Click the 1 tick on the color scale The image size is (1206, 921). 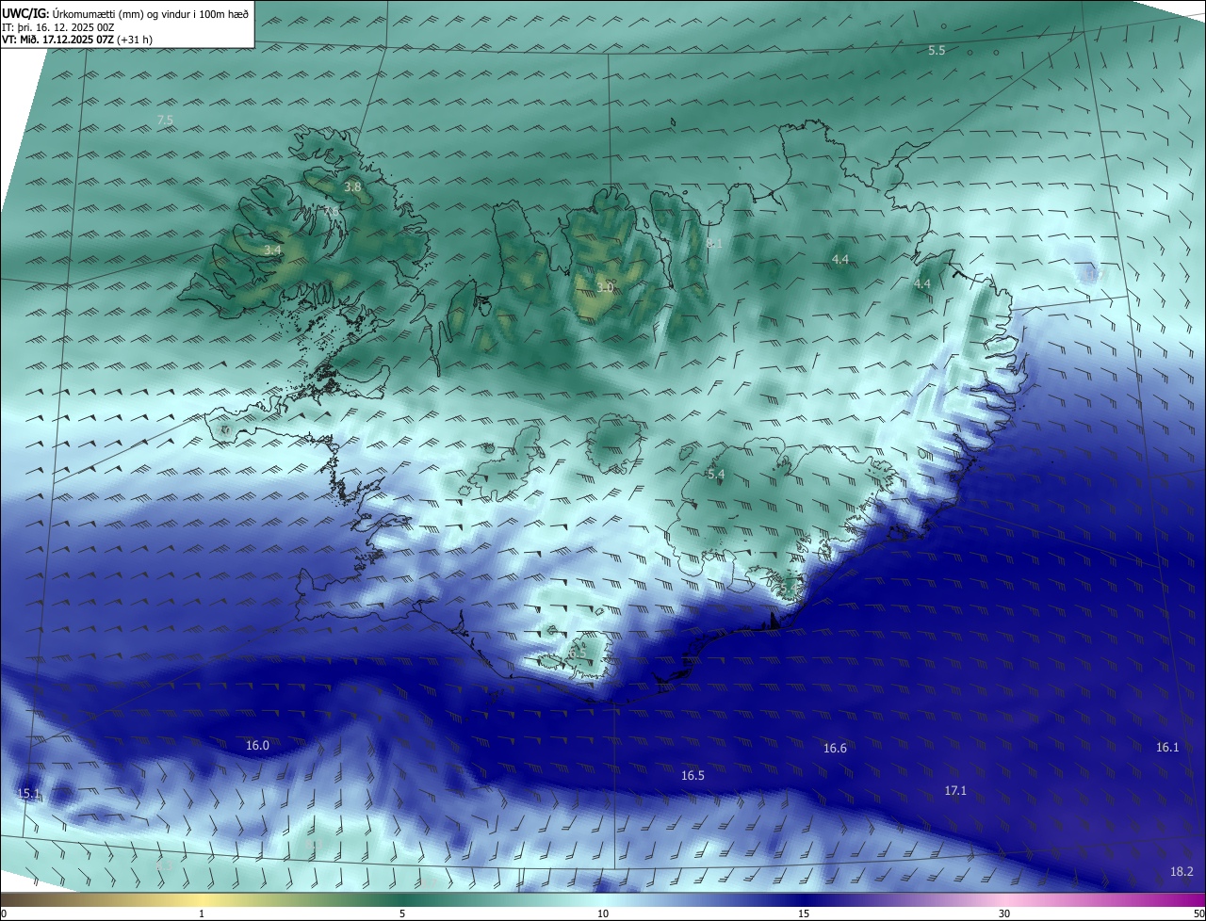coord(202,913)
